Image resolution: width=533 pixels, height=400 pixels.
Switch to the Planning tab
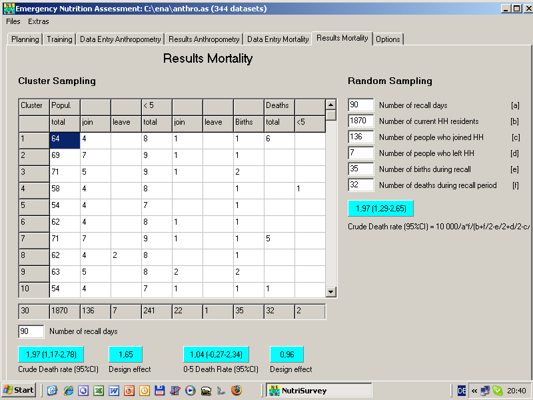[25, 39]
